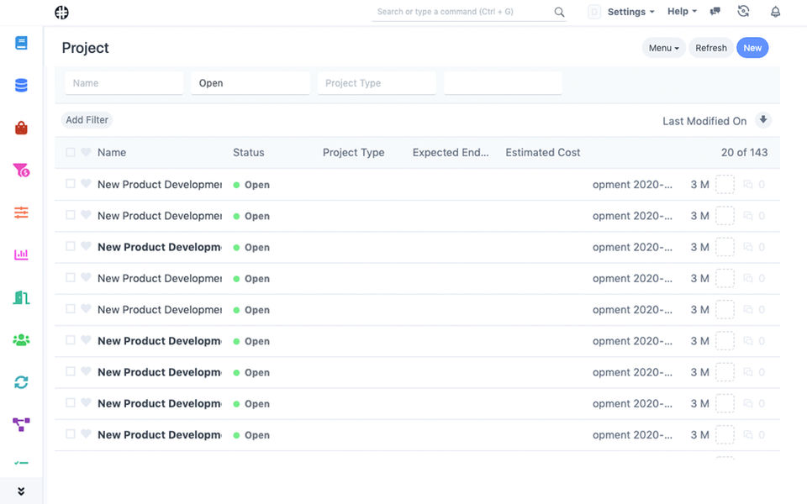The image size is (807, 504).
Task: Toggle the select-all checkbox in list header
Action: 71,153
